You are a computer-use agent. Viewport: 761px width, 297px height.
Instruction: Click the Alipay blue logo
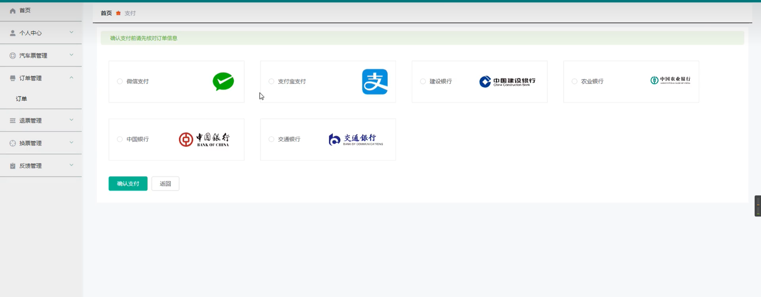pos(375,82)
